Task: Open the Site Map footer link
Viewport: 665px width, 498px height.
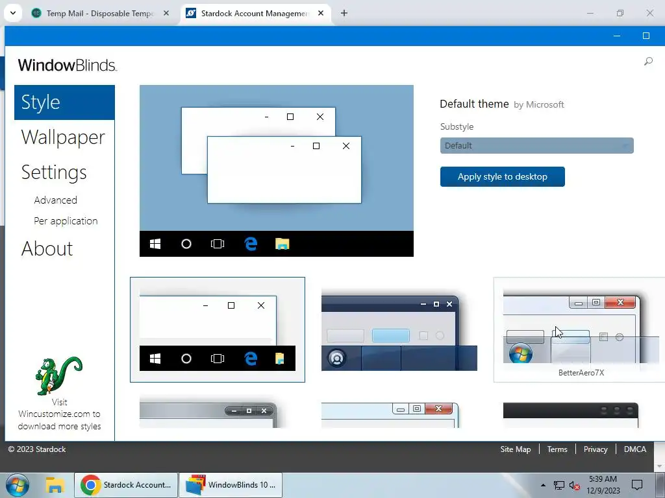Action: tap(515, 449)
